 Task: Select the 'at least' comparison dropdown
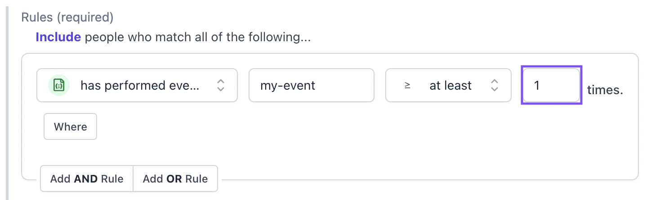448,85
